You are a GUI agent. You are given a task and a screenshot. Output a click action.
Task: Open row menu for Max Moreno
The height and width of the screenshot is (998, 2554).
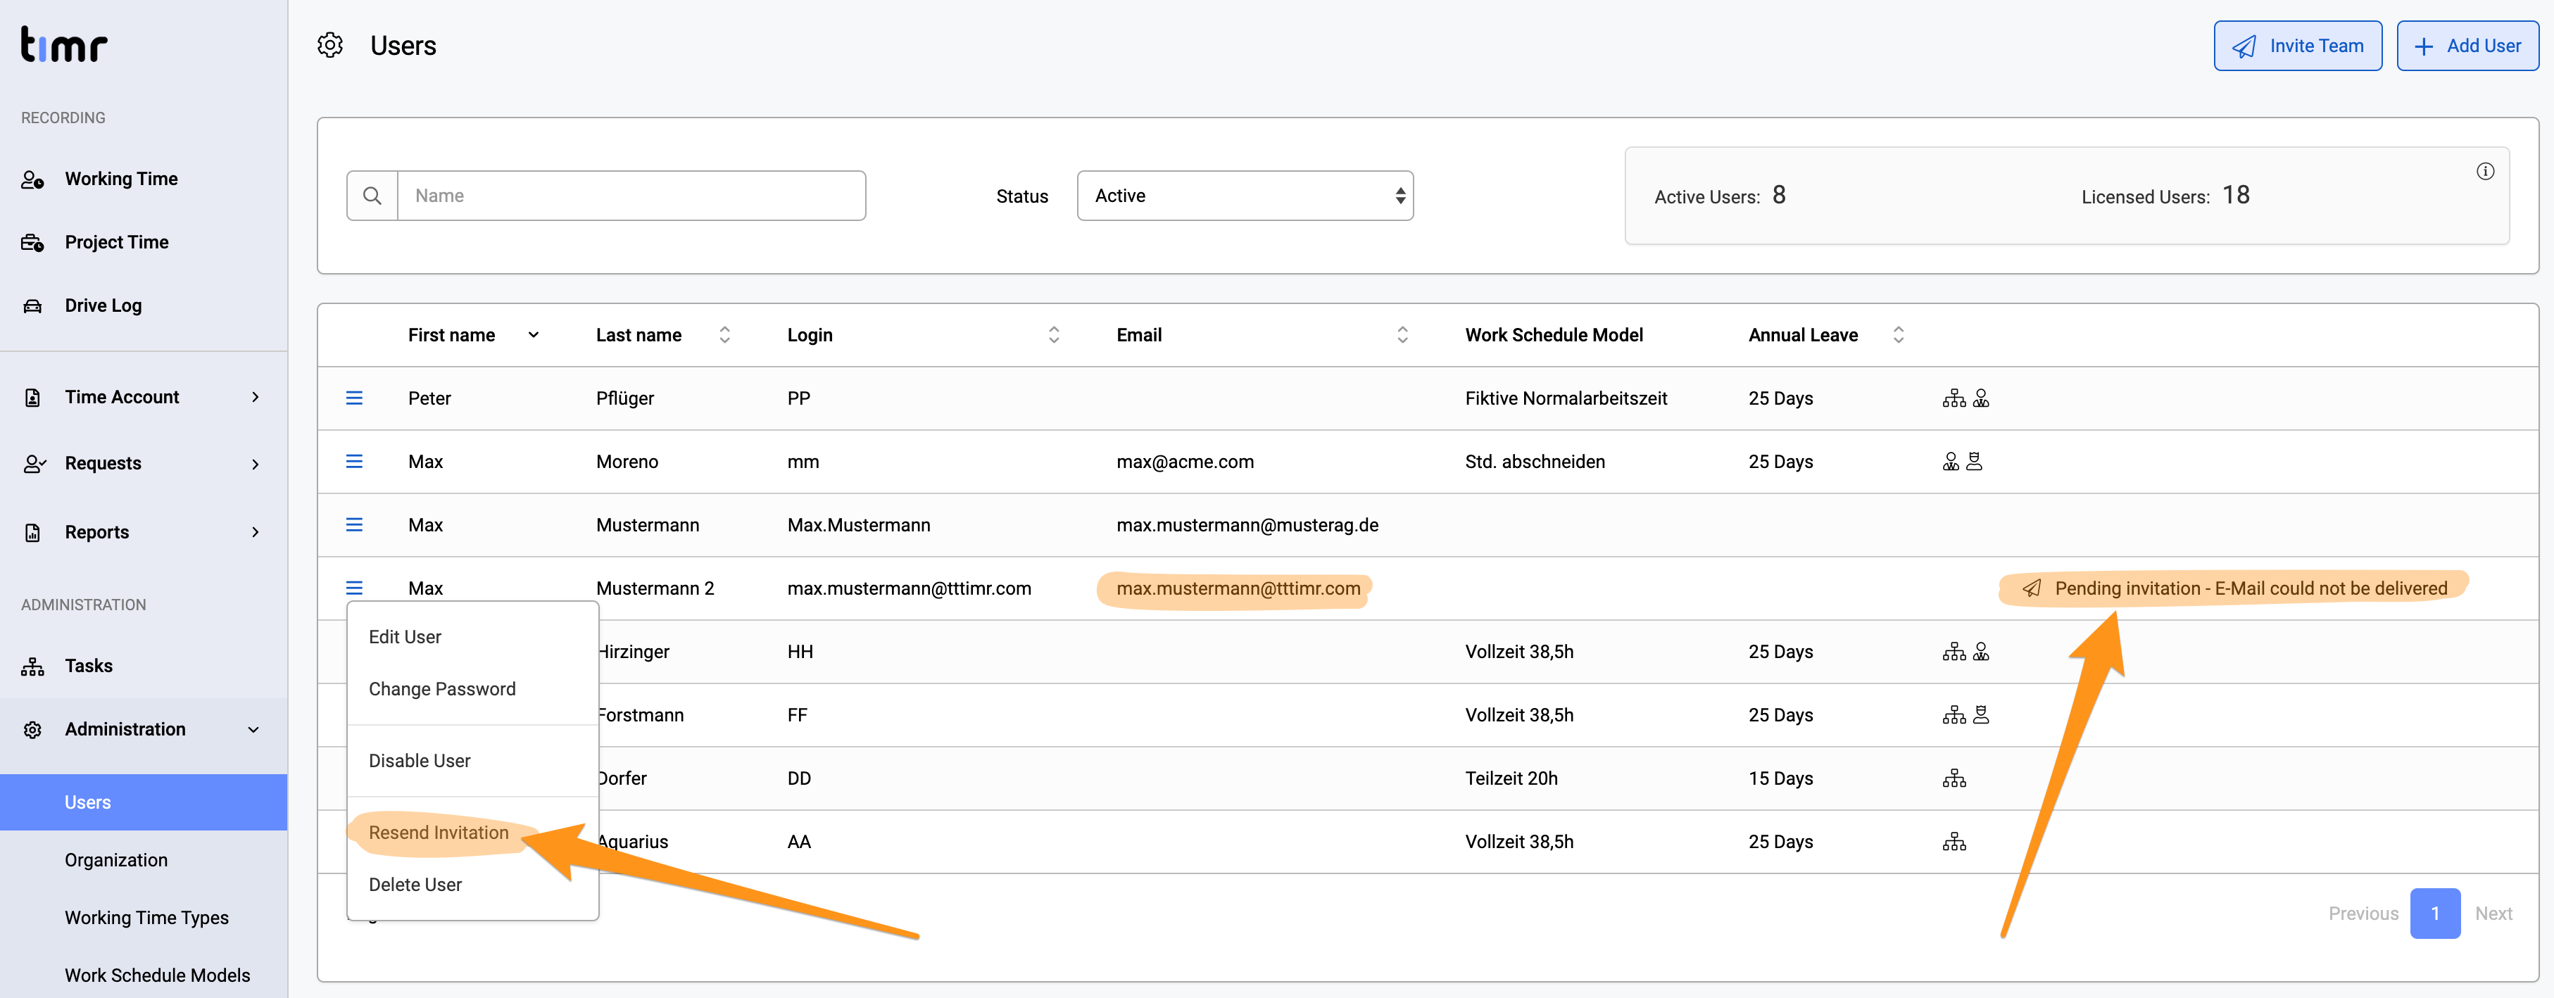tap(354, 462)
